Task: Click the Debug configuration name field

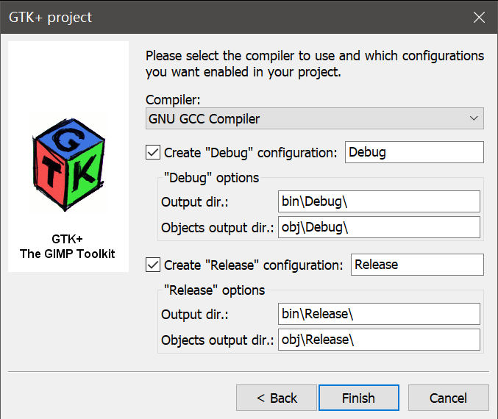Action: 413,153
